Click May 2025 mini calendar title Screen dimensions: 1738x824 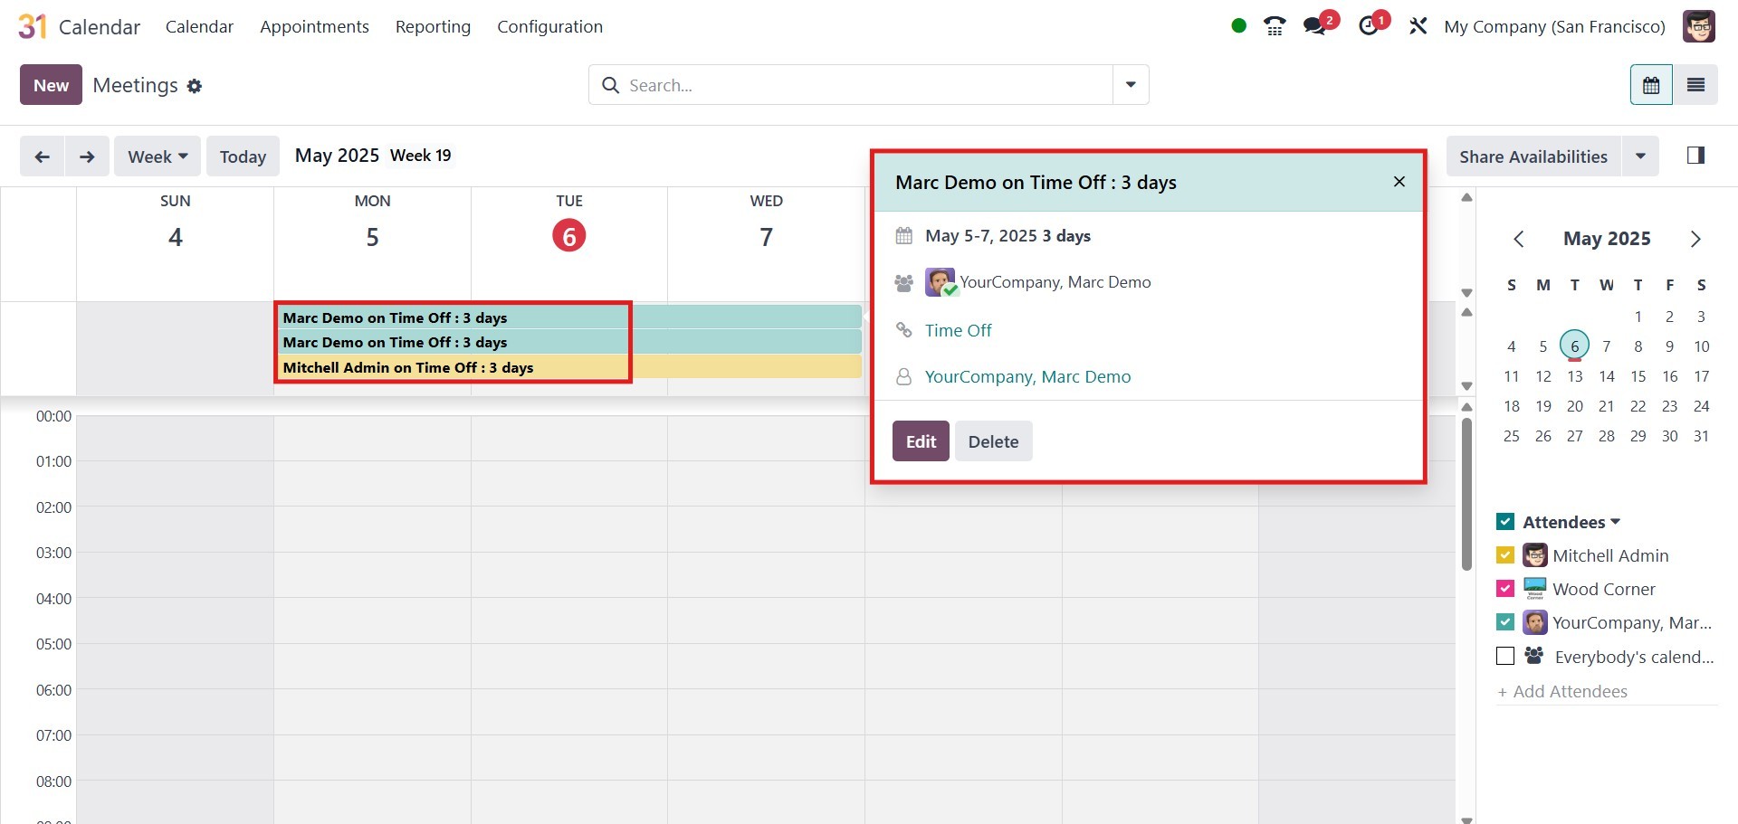coord(1607,239)
